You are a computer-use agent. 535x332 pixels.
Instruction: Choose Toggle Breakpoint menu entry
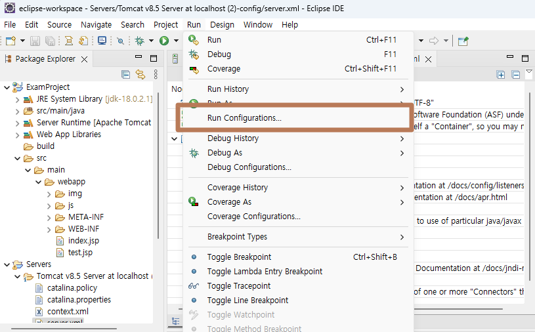point(298,257)
